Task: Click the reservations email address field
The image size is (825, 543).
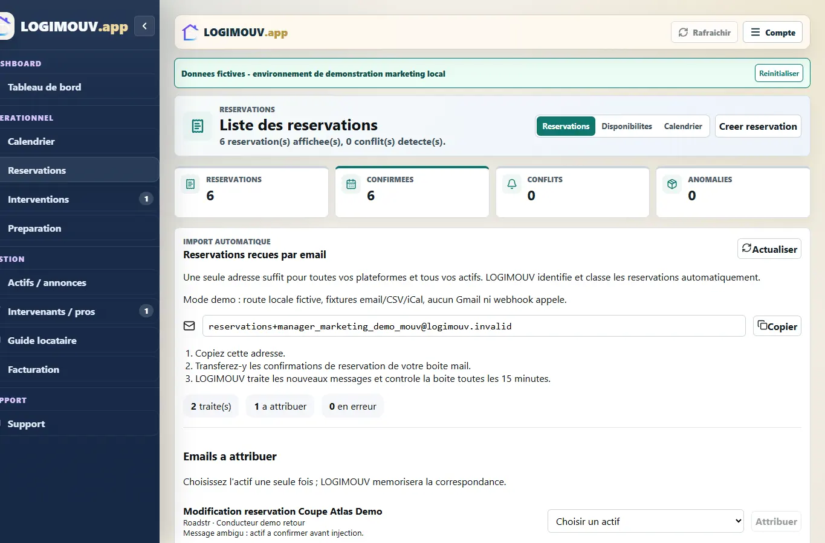Action: coord(474,326)
